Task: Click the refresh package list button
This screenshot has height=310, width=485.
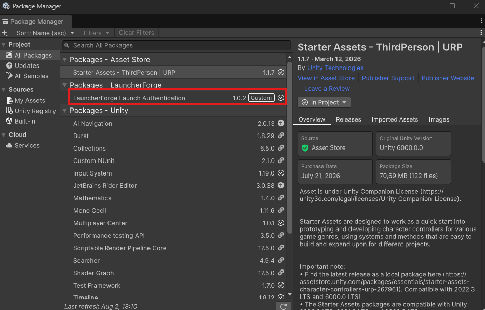Action: tap(284, 306)
